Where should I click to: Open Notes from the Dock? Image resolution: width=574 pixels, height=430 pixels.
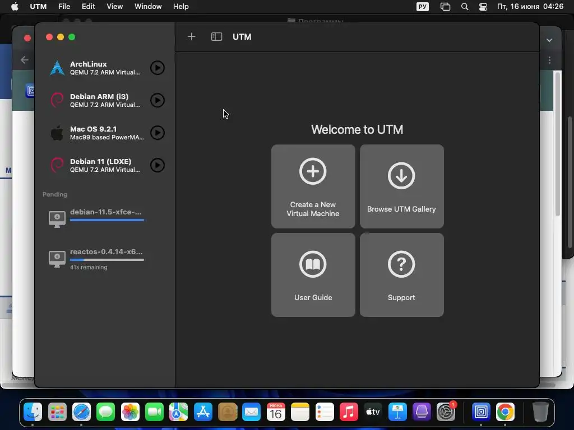pyautogui.click(x=300, y=412)
